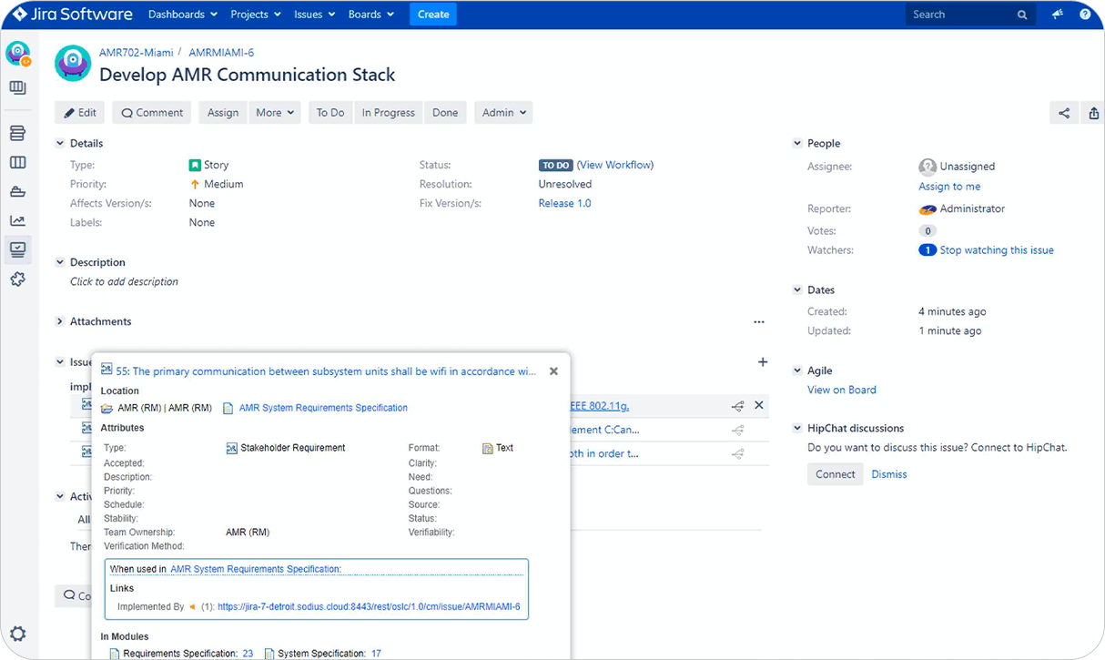Transition the issue to Done
Screen dimensions: 1105x660
(445, 113)
